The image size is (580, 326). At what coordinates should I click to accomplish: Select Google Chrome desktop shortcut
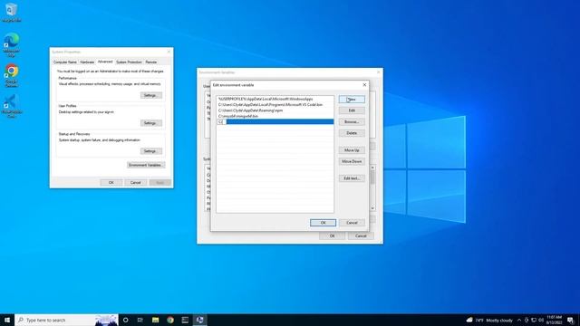point(12,76)
